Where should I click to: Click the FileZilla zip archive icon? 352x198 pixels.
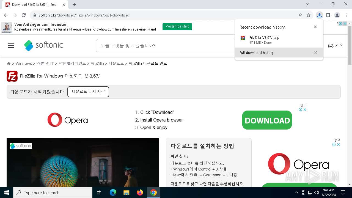coord(243,38)
